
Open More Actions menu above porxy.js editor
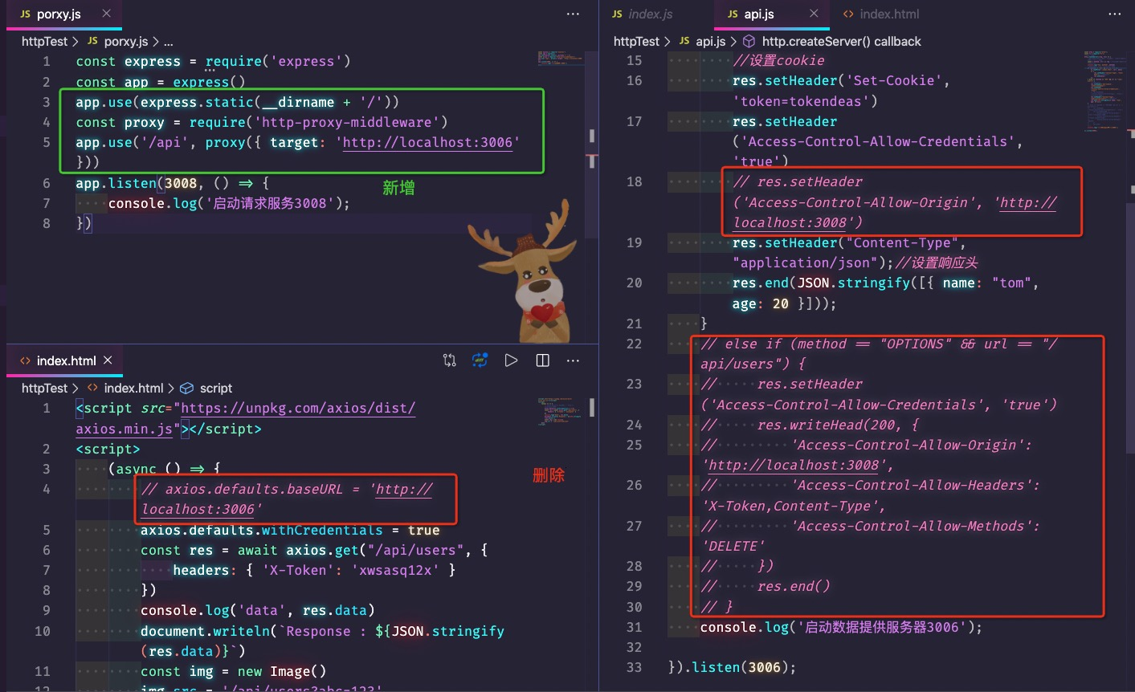[x=573, y=14]
